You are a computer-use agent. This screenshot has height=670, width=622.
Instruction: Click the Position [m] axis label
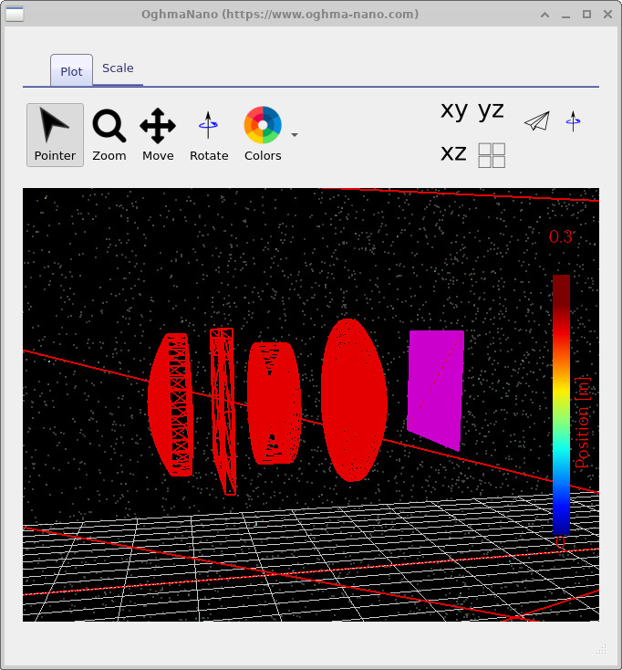tap(582, 422)
